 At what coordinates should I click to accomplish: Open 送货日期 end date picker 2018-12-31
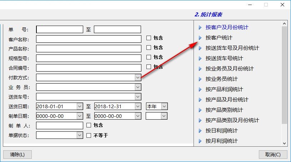(x=138, y=106)
